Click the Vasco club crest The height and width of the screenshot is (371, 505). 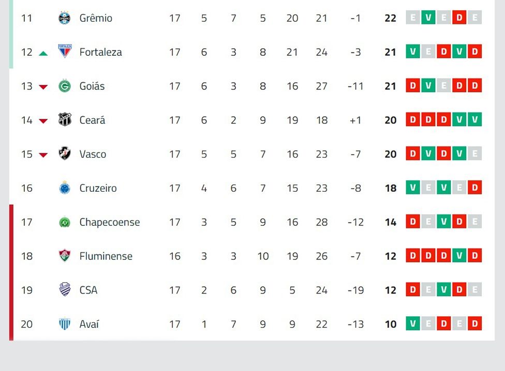pyautogui.click(x=64, y=154)
